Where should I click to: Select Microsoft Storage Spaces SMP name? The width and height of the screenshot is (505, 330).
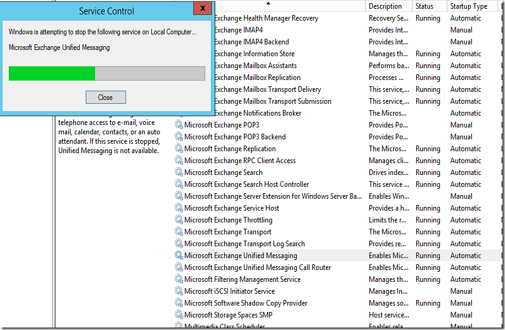click(x=228, y=315)
